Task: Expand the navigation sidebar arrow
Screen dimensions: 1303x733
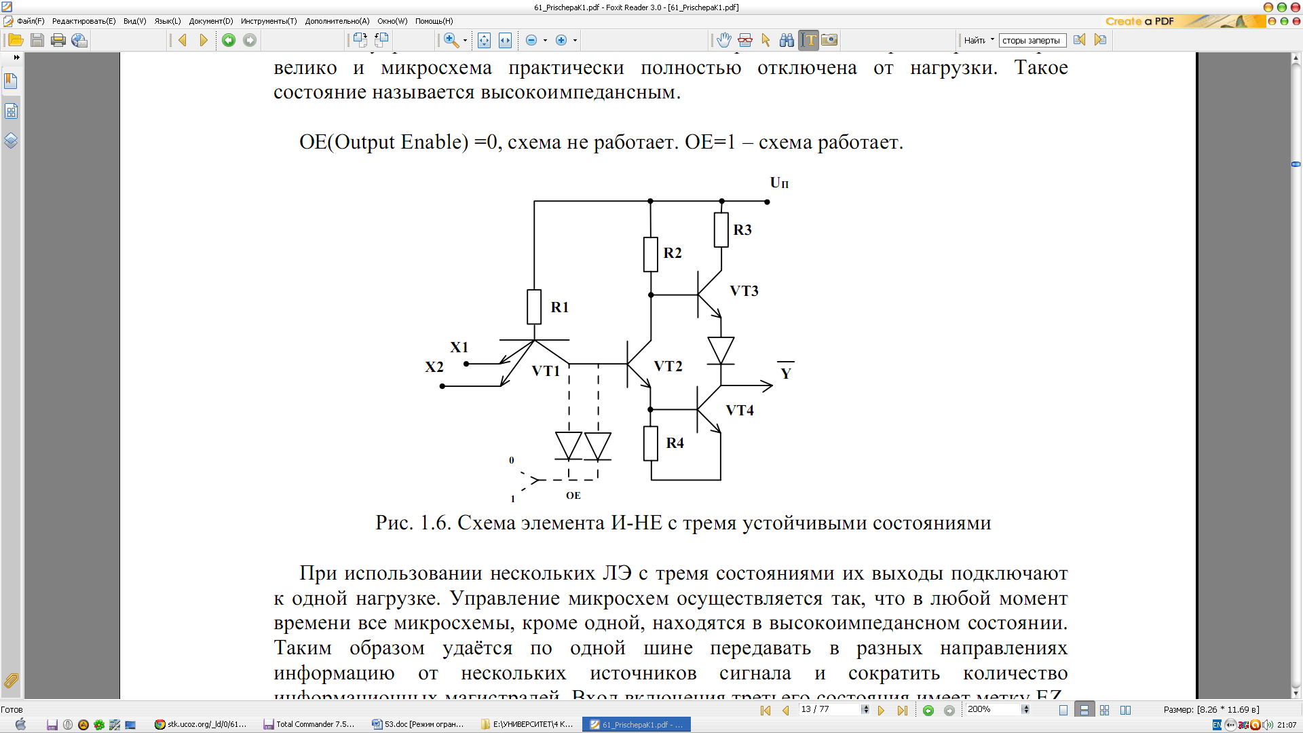Action: pos(16,58)
